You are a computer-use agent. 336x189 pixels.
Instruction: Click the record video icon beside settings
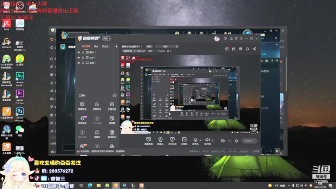coord(223,141)
